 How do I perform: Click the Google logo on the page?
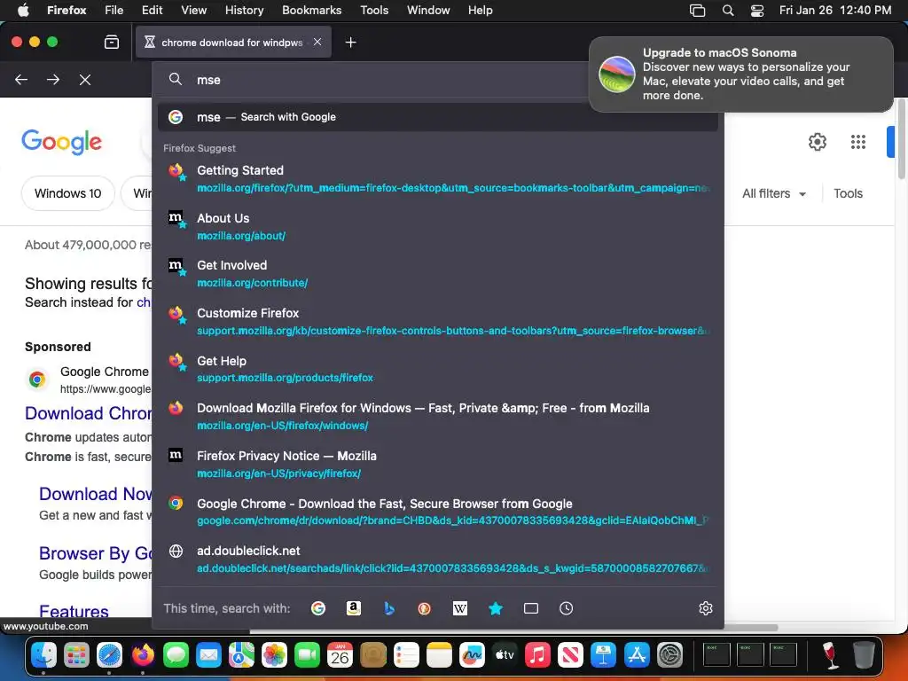[62, 142]
